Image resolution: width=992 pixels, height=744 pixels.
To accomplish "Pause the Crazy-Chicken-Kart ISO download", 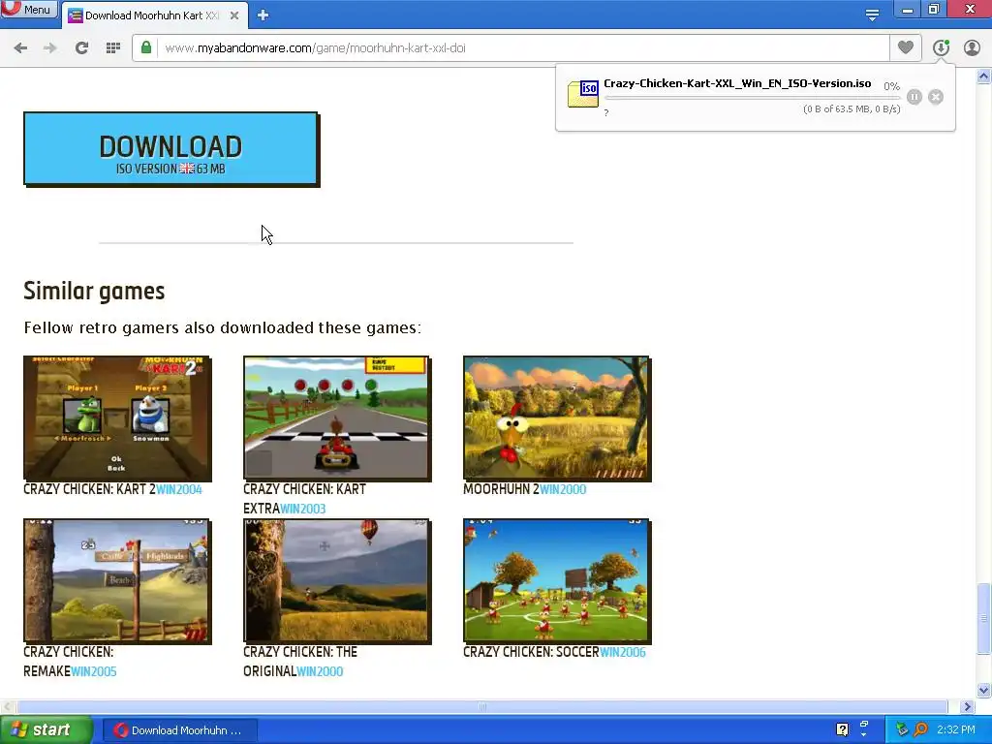I will [x=914, y=97].
